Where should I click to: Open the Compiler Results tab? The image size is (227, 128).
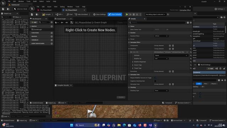[63, 85]
